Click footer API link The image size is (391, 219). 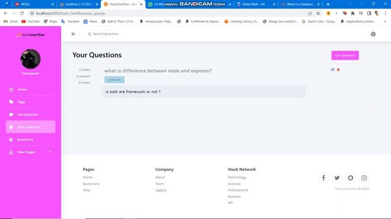230,203
